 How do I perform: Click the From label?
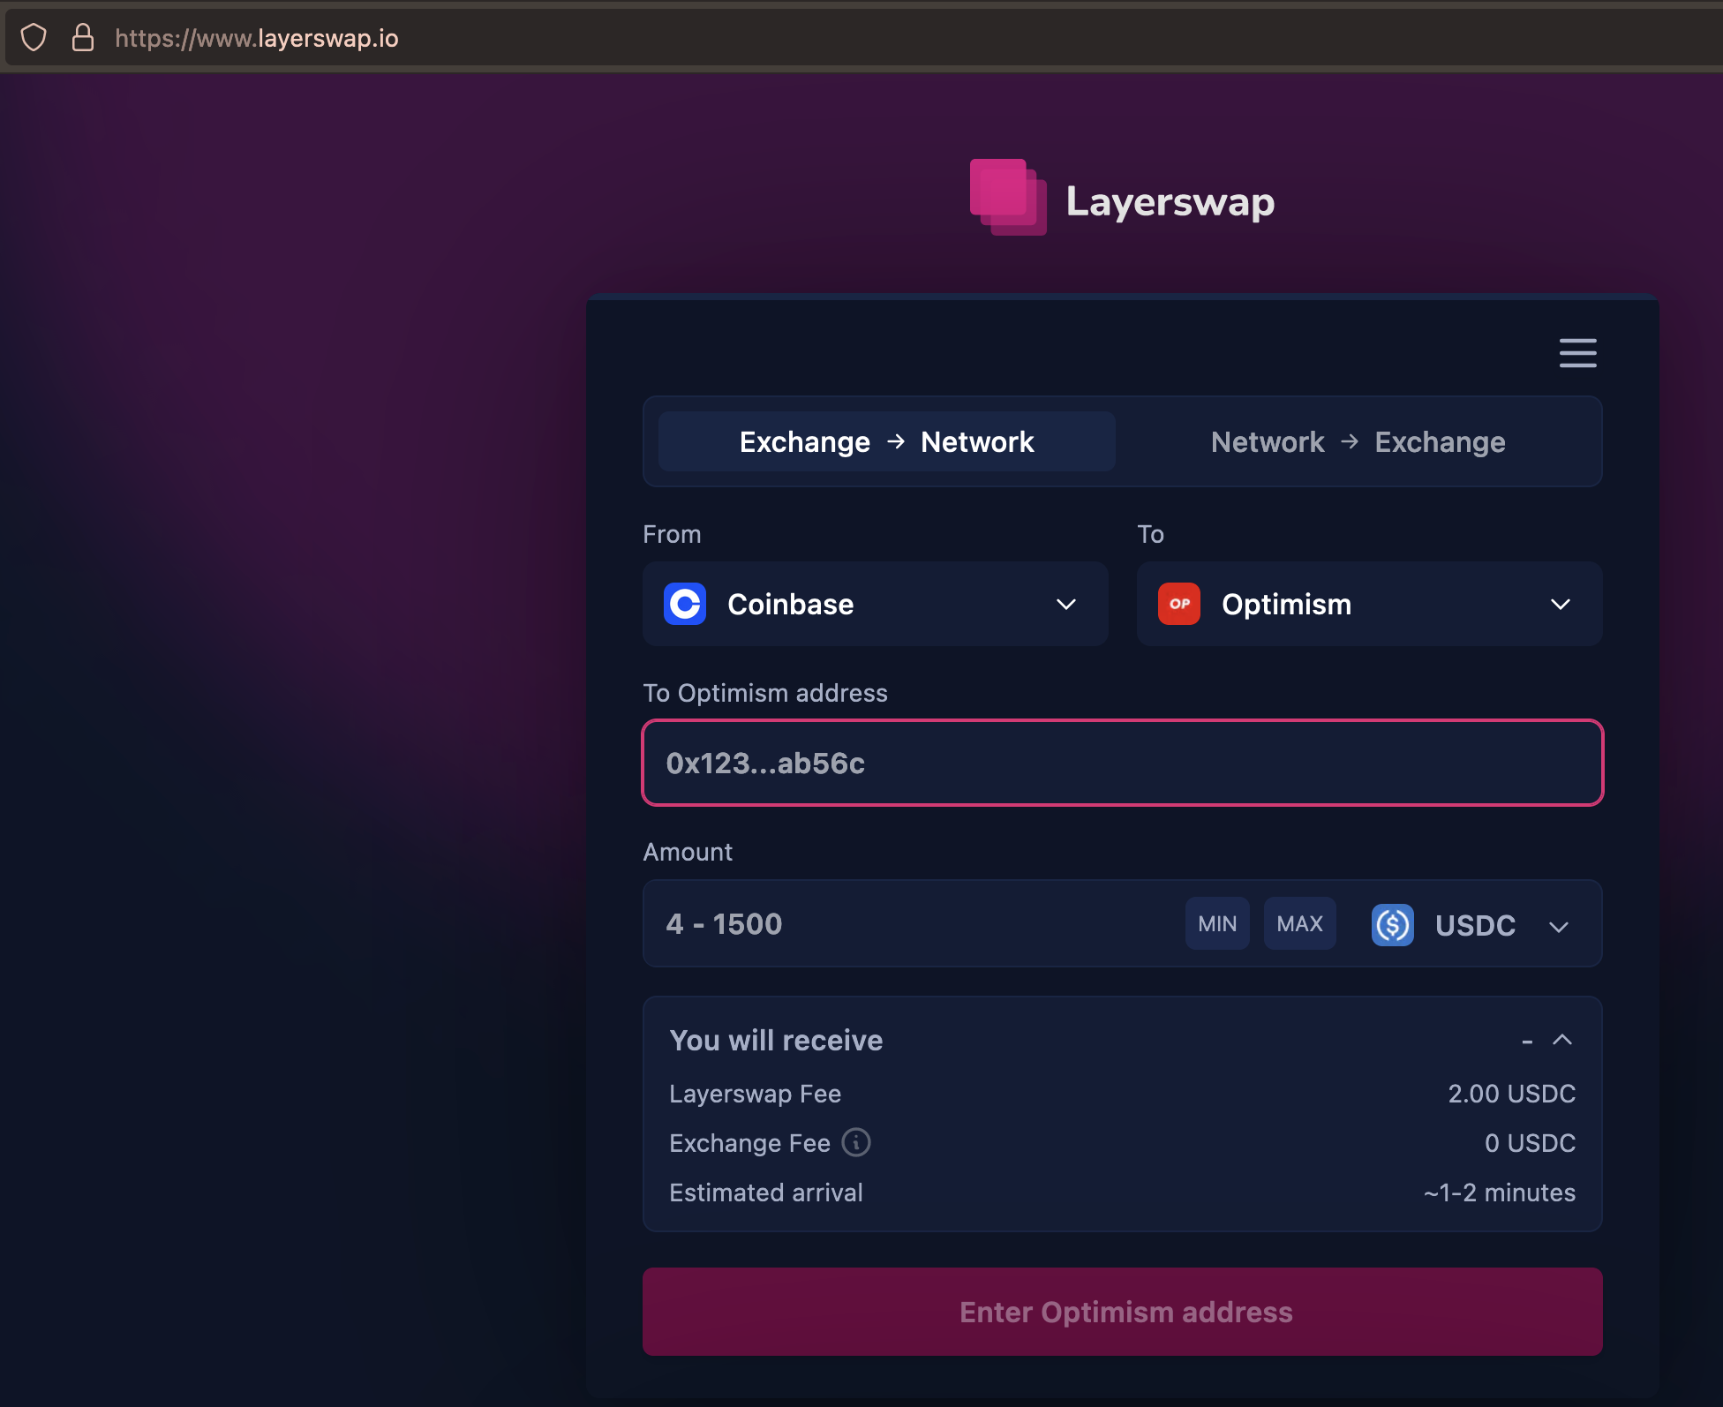(x=672, y=534)
